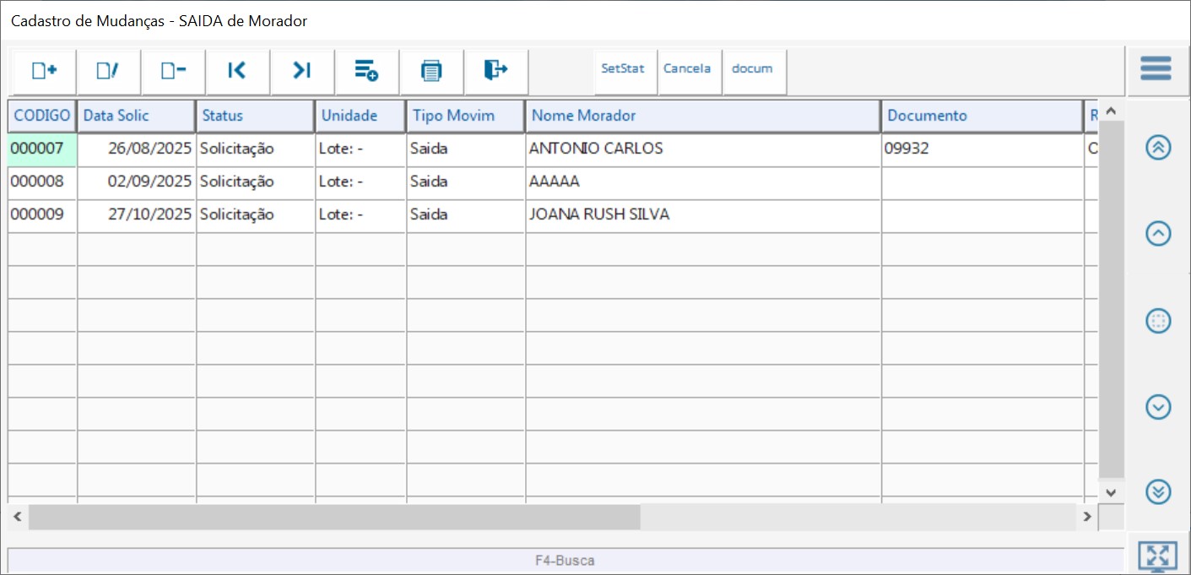Click the fullscreen expand icon
Image resolution: width=1191 pixels, height=575 pixels.
tap(1157, 556)
